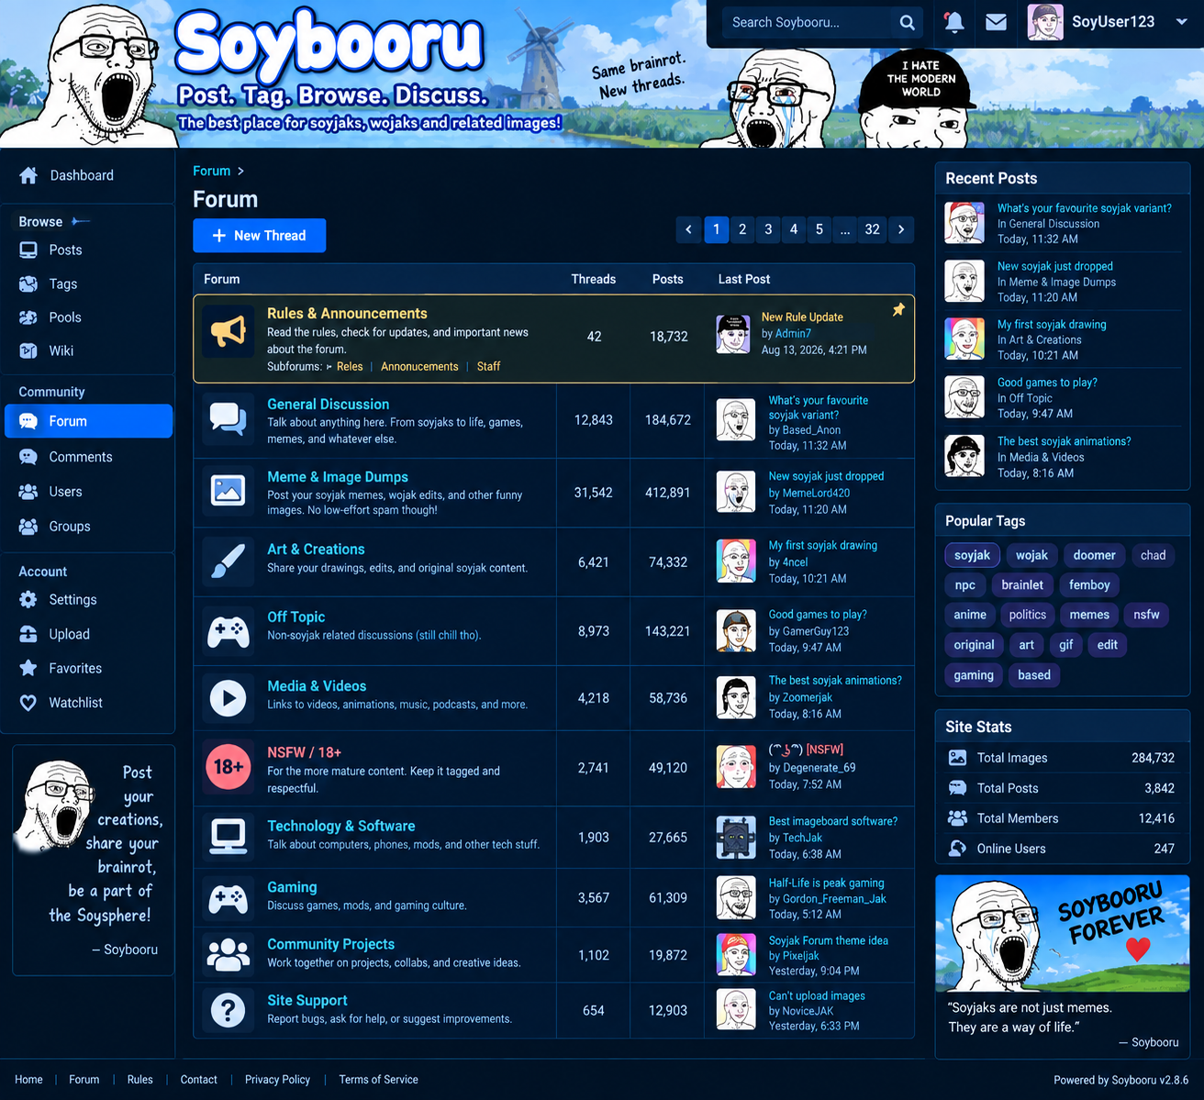The image size is (1204, 1100).
Task: Open the notifications bell icon
Action: coord(954,22)
